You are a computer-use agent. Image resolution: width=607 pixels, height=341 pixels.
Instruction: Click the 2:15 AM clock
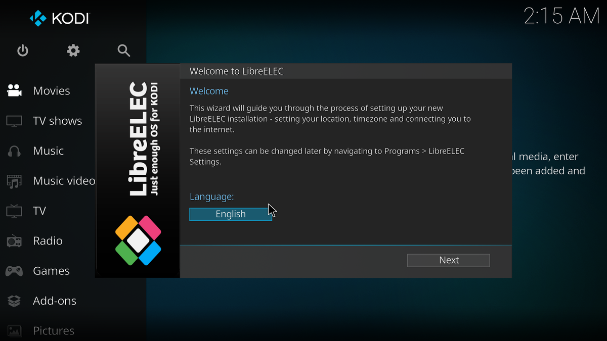coord(561,17)
